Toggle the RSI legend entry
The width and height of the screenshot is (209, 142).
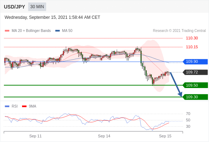click(11, 106)
